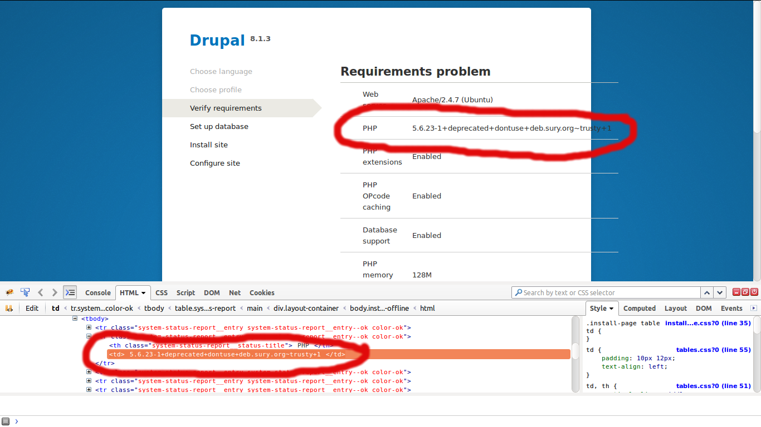Switch to the Script panel tab
Image resolution: width=761 pixels, height=427 pixels.
coord(186,292)
